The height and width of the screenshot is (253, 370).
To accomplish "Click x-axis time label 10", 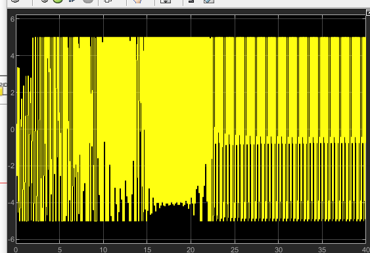I will coord(103,250).
